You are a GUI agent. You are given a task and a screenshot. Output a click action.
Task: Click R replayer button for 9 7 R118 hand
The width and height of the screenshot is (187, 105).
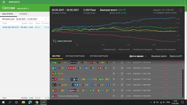[x=114, y=74]
